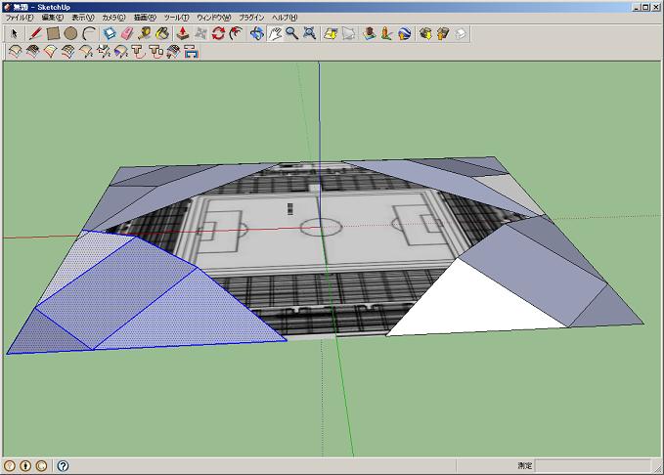
Task: Choose the Push/Pull tool
Action: [182, 33]
